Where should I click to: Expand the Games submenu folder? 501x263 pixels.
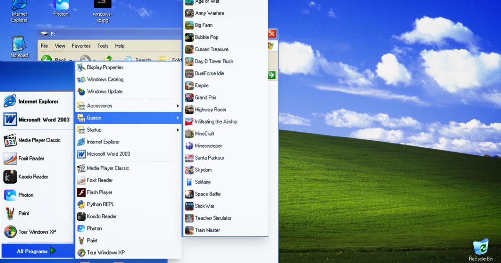pyautogui.click(x=128, y=118)
